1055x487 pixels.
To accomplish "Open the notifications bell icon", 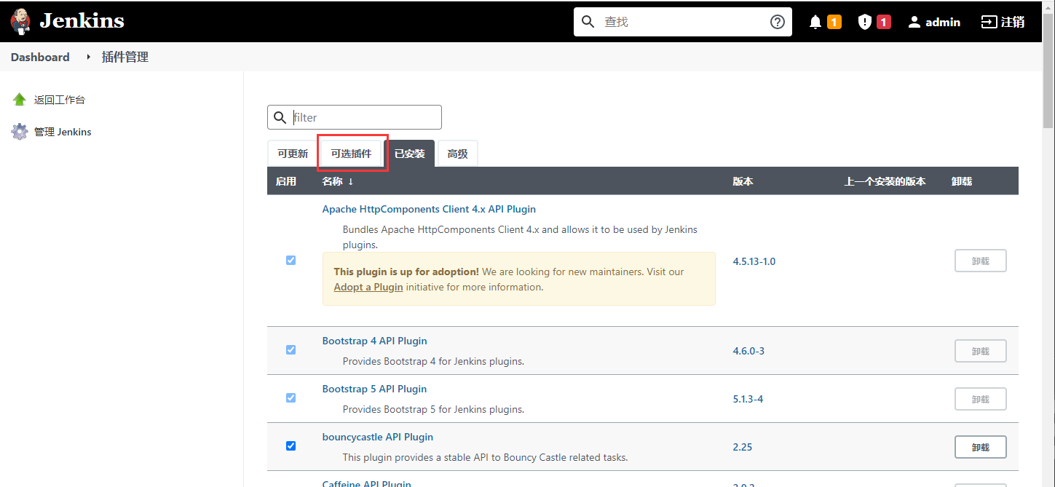I will tap(815, 23).
